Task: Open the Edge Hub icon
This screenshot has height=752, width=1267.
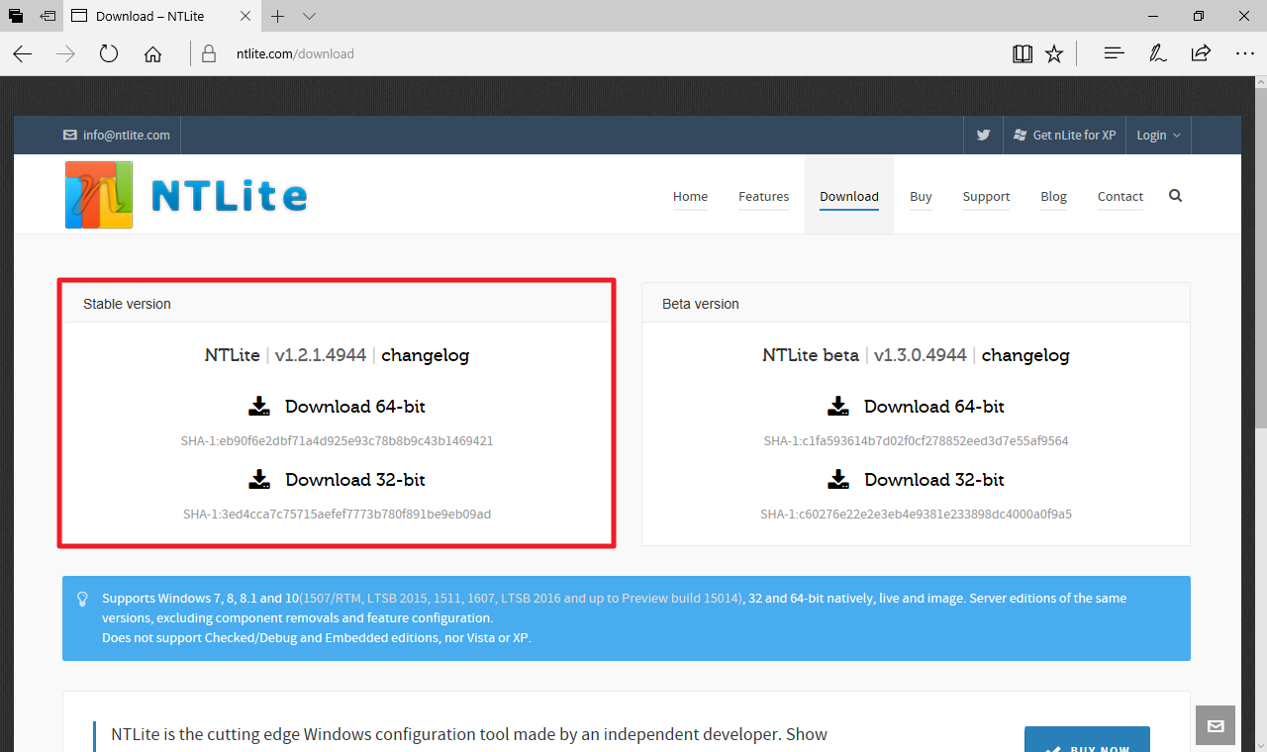Action: pos(1114,53)
